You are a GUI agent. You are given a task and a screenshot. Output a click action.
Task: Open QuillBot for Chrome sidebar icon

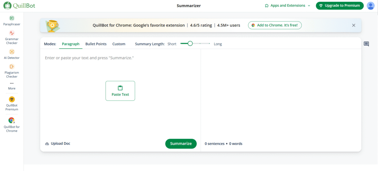[11, 120]
